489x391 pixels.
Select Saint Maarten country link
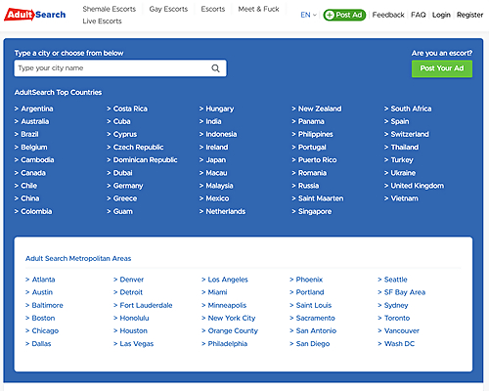pyautogui.click(x=321, y=198)
